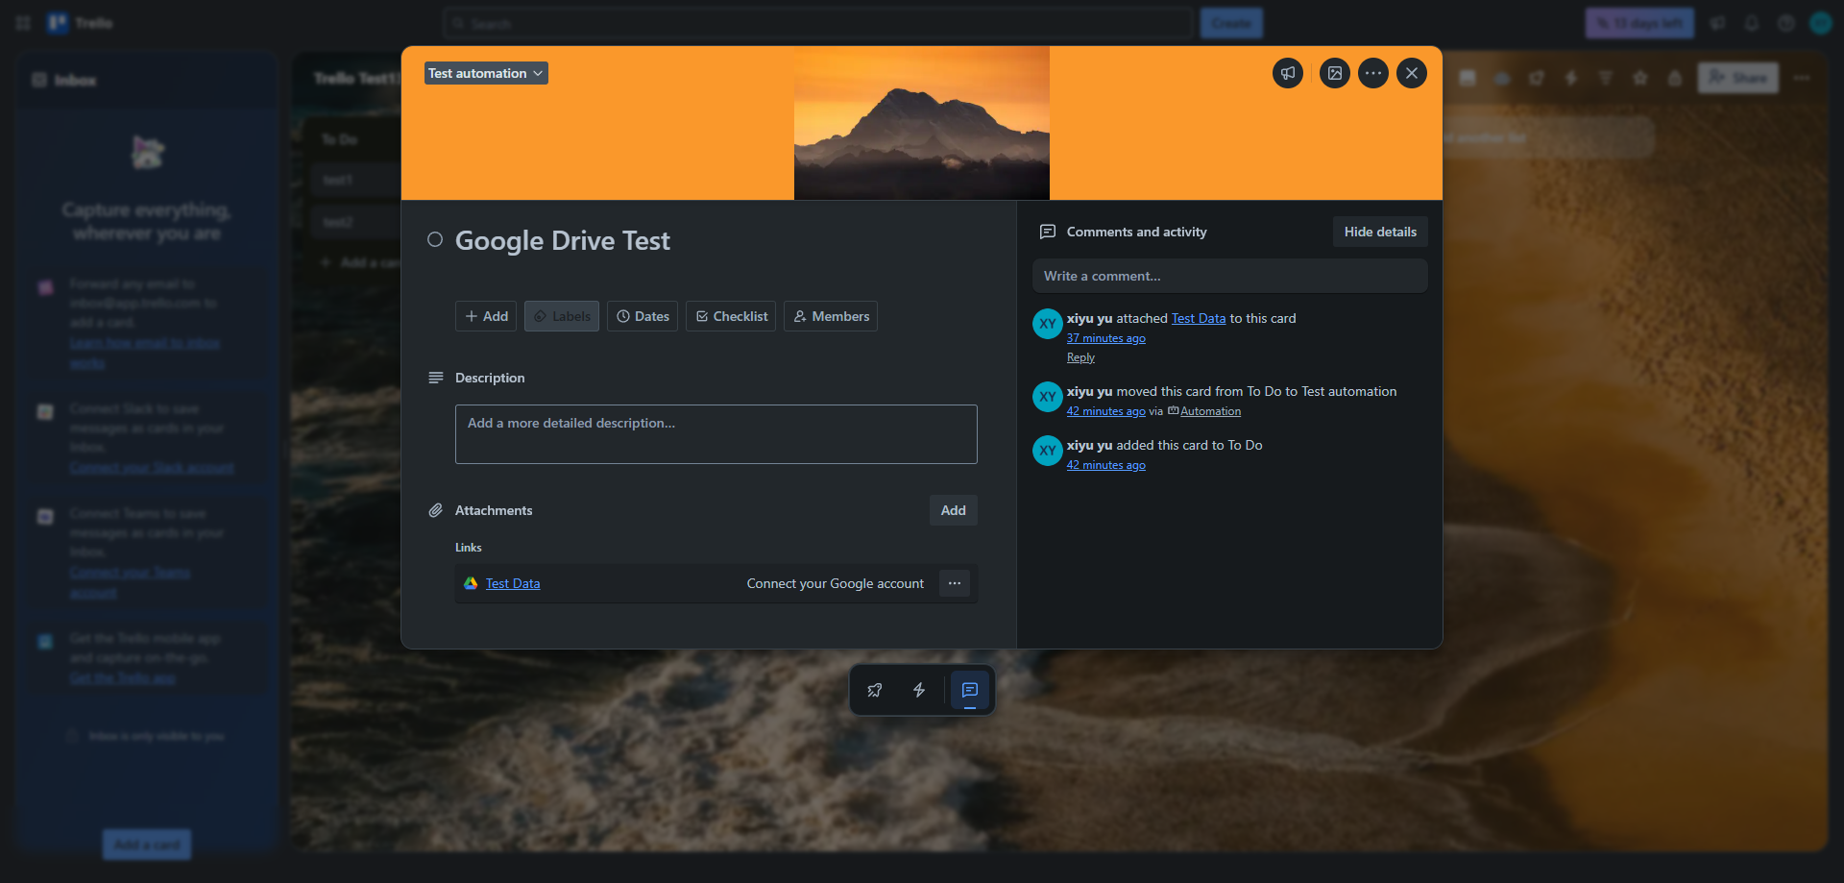
Task: Open the Test Data attachment link
Action: 513,583
